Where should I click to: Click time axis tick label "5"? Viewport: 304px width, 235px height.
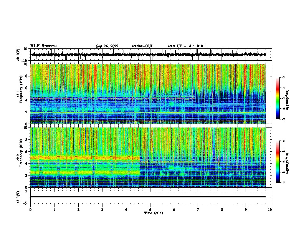click(150, 210)
